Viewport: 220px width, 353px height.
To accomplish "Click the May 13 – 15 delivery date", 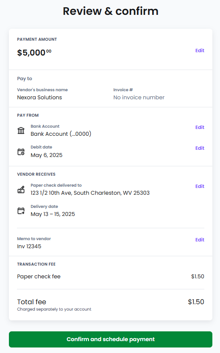I will point(53,214).
